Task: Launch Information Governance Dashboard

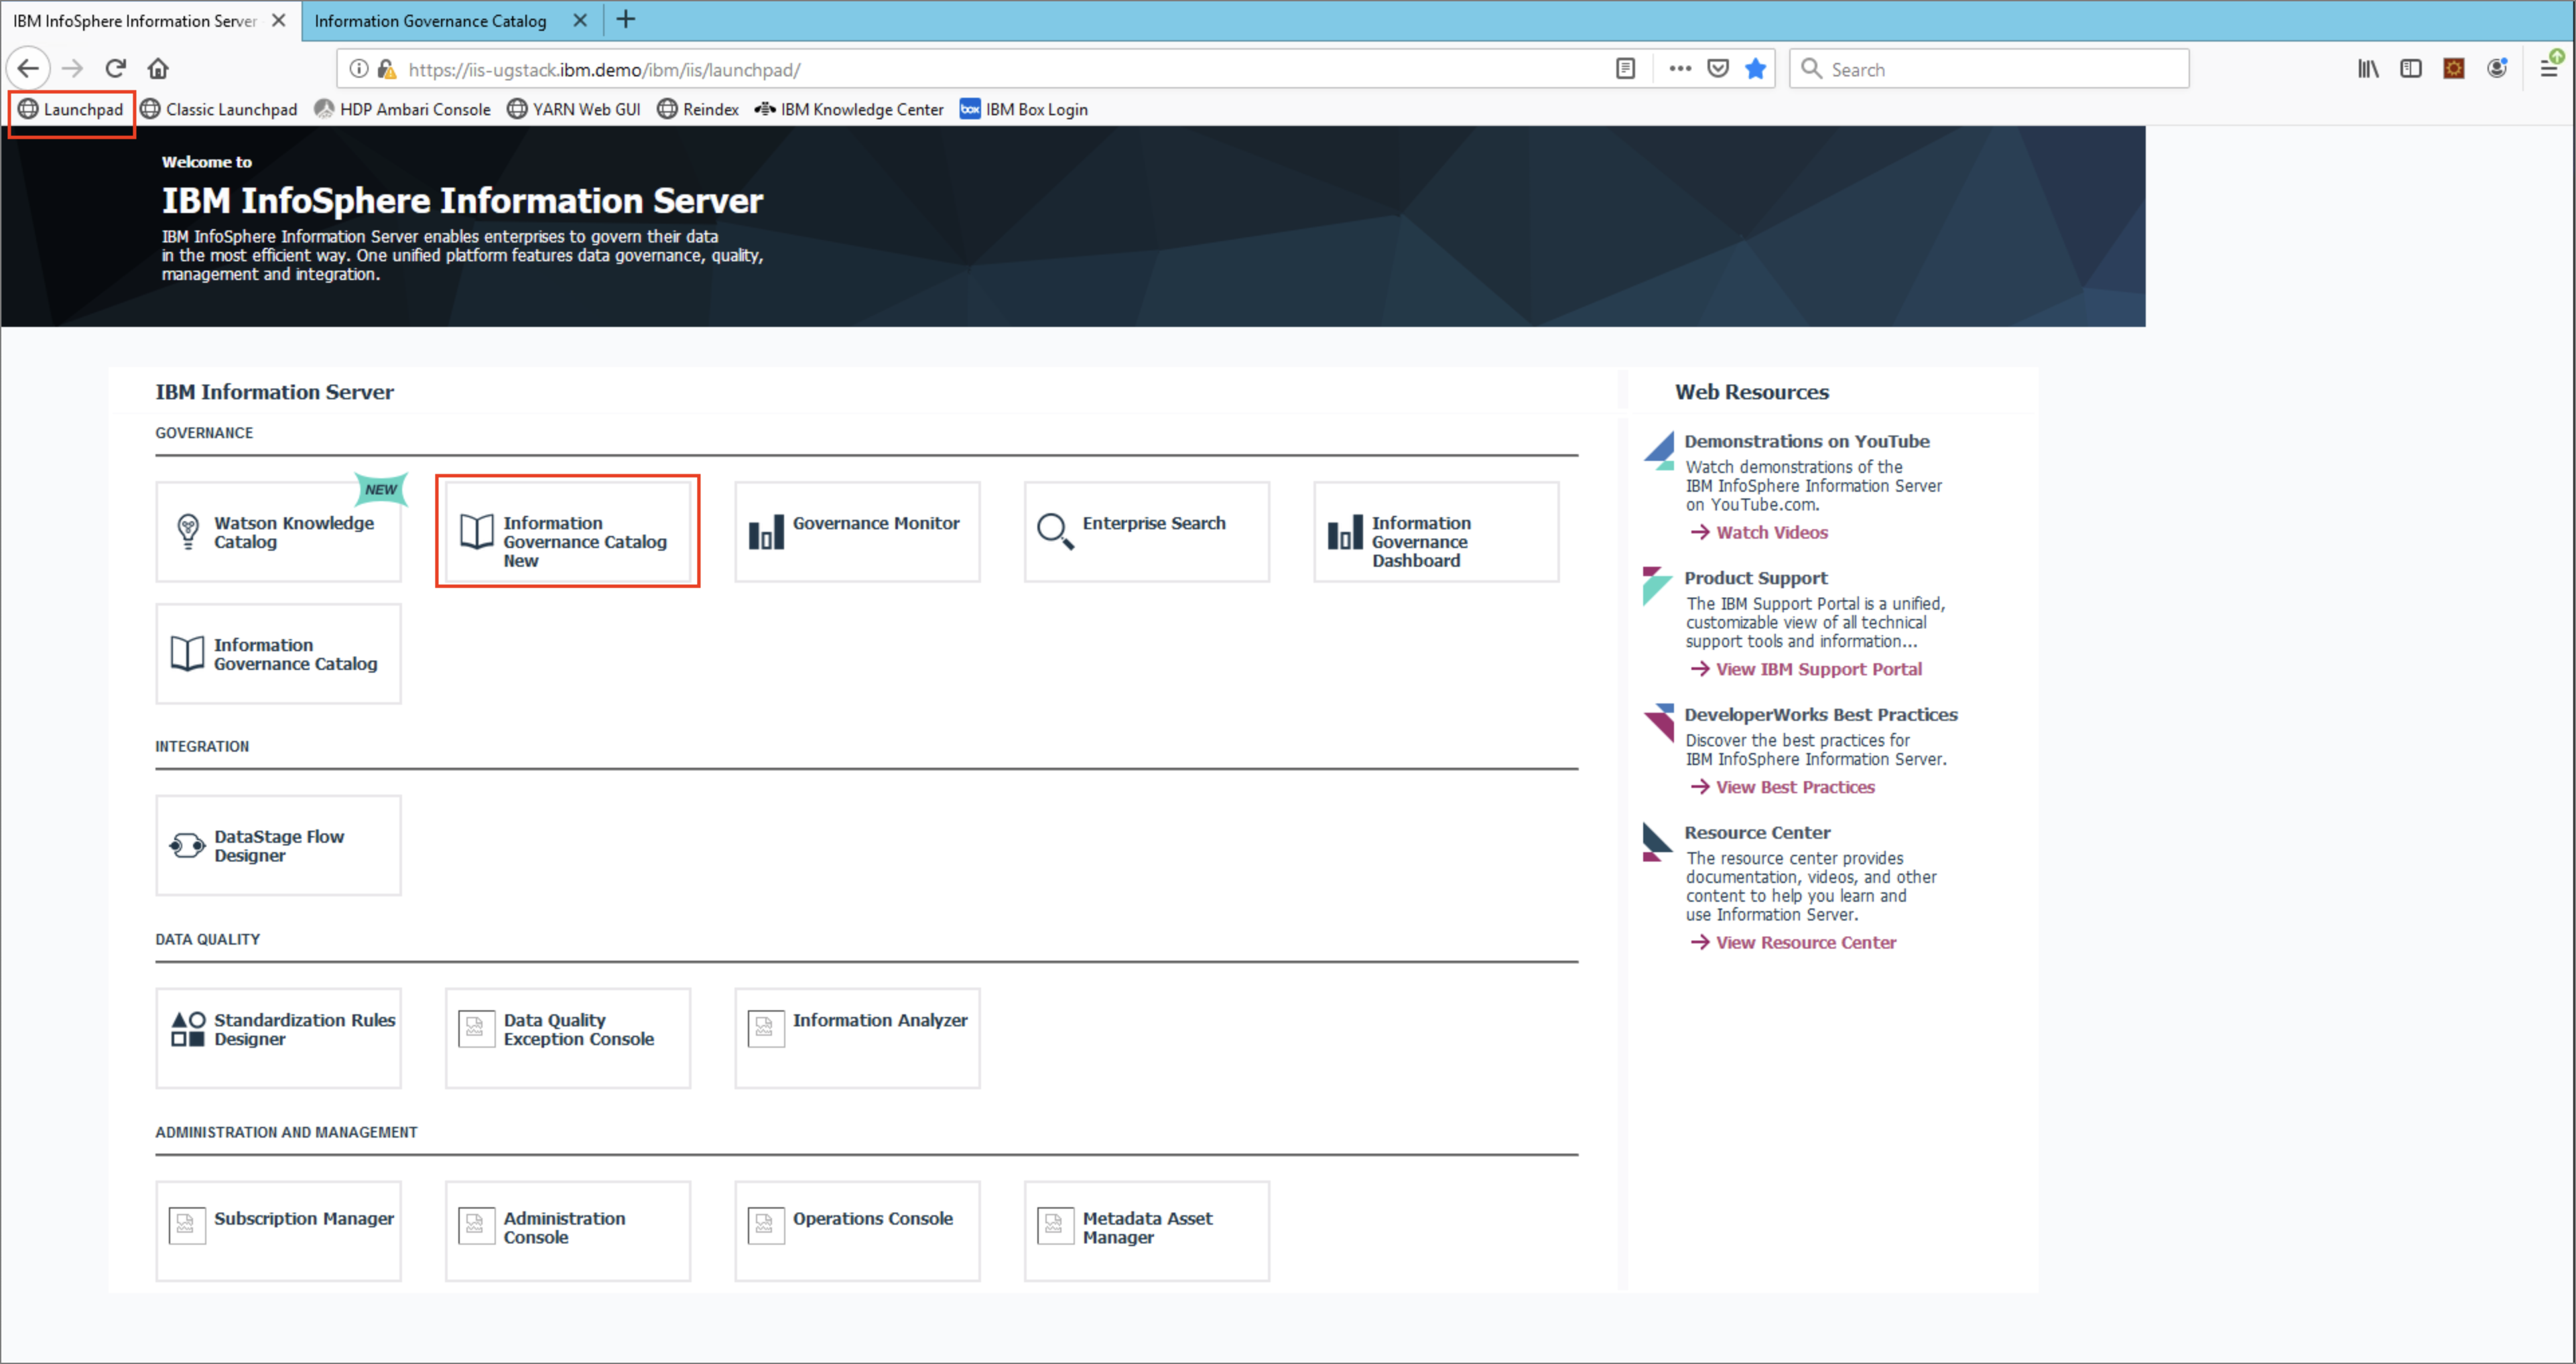Action: coord(1436,531)
